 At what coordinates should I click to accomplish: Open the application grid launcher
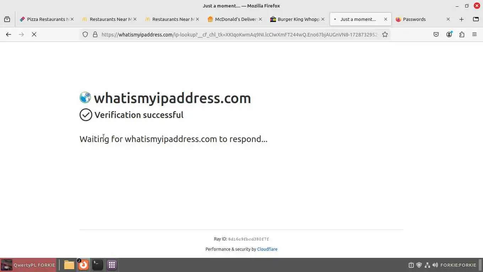click(x=112, y=265)
